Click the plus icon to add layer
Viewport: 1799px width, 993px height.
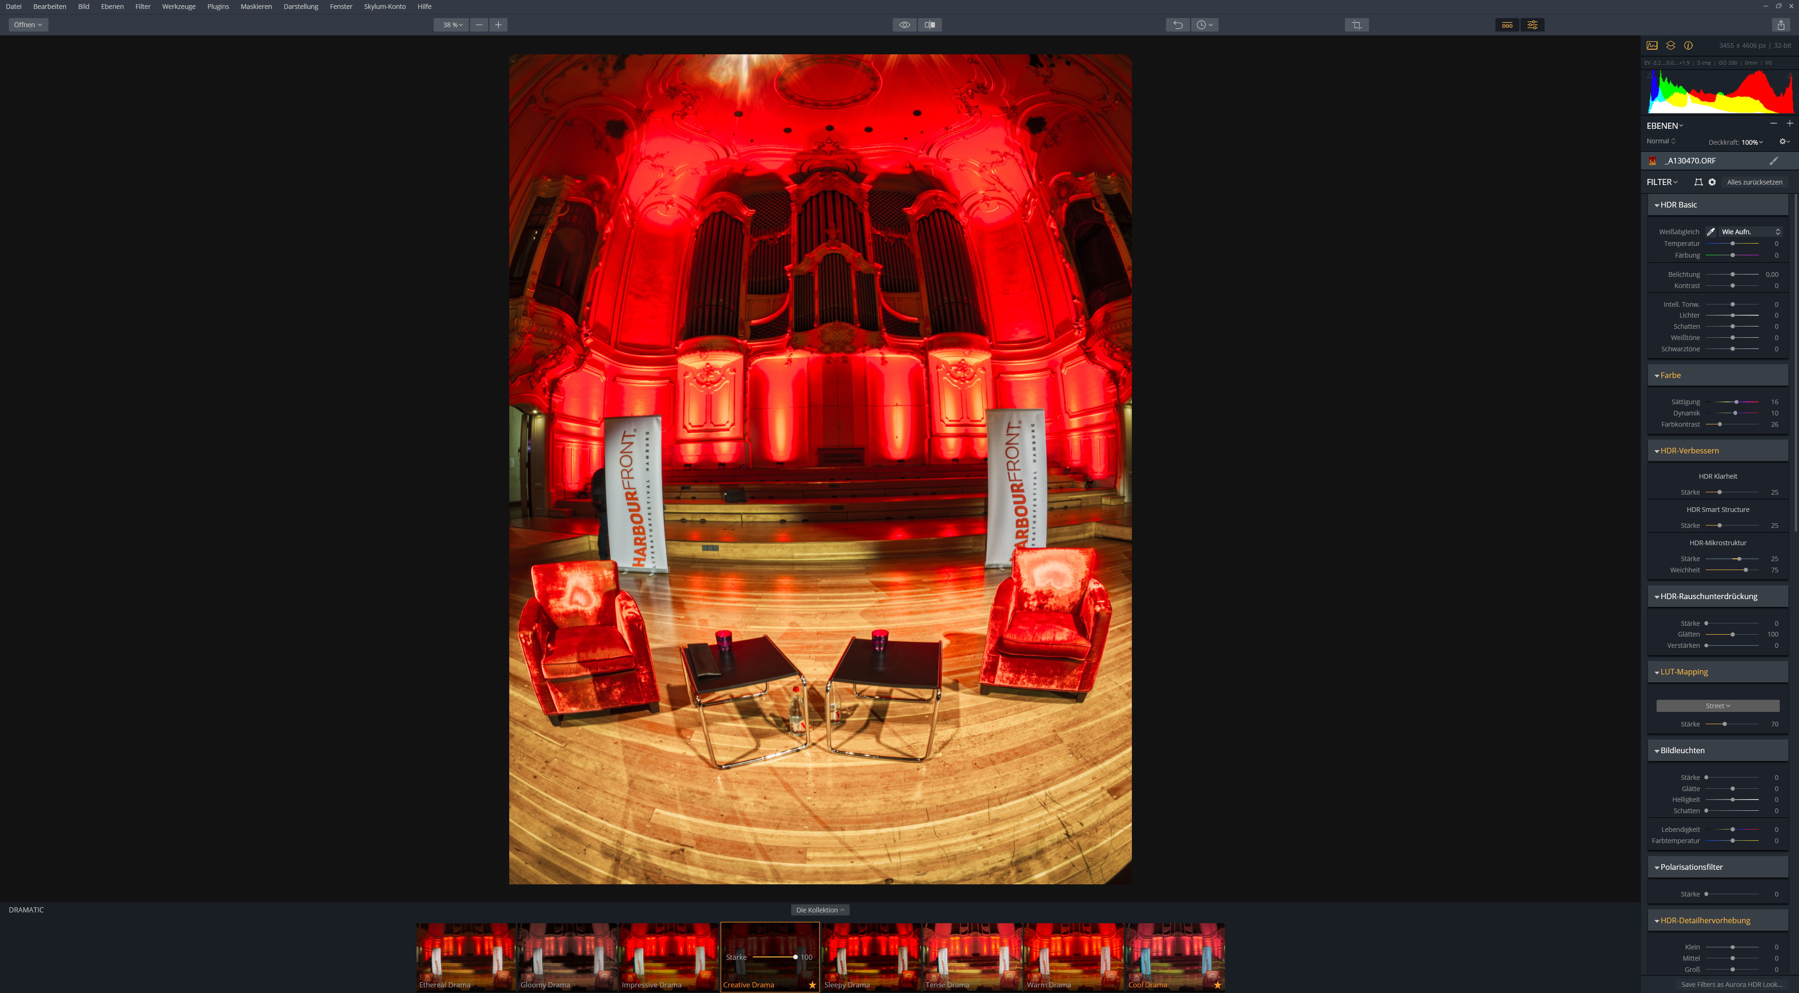(x=1789, y=124)
